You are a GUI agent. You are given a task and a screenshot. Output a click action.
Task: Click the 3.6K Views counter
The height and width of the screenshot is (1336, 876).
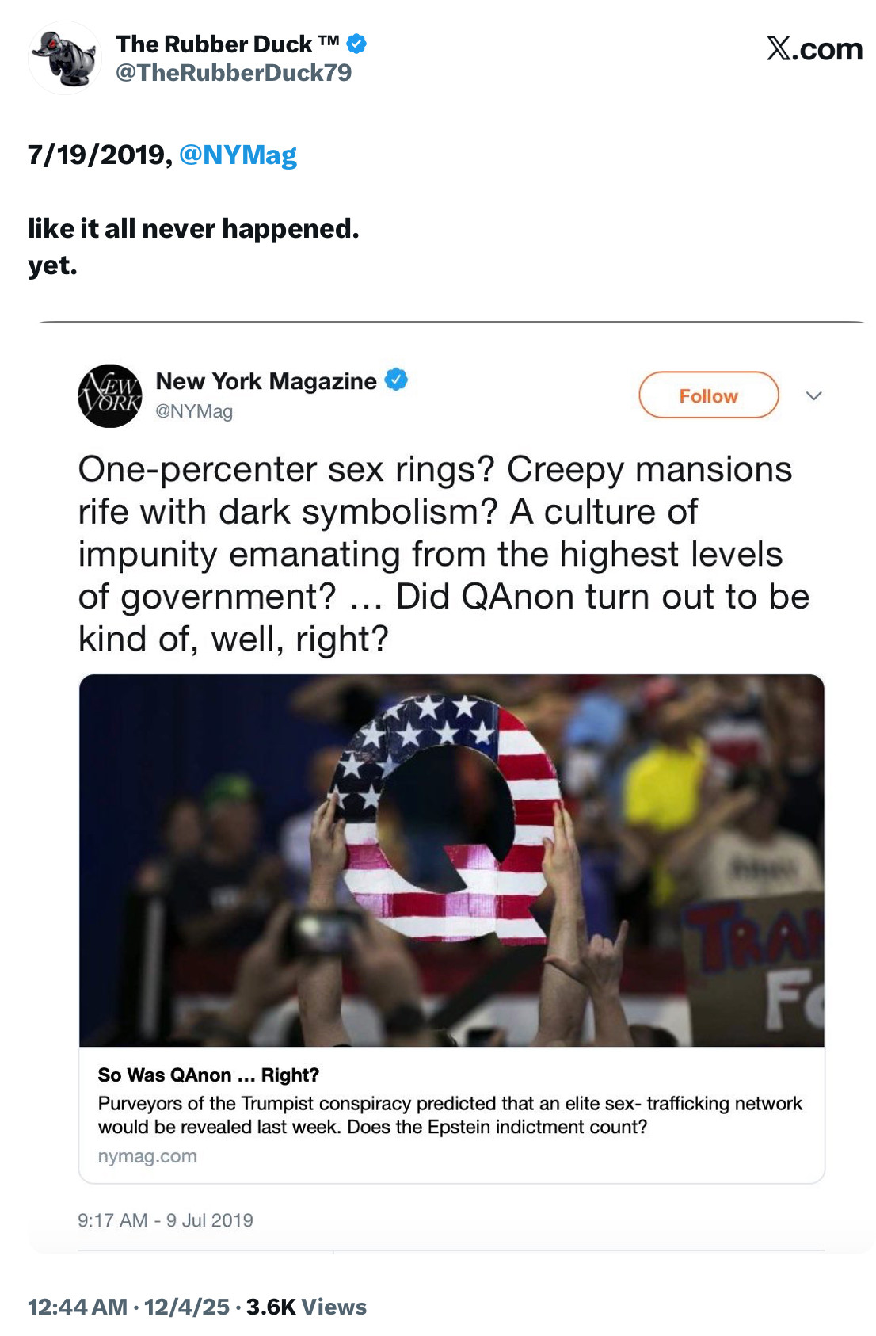click(307, 1307)
